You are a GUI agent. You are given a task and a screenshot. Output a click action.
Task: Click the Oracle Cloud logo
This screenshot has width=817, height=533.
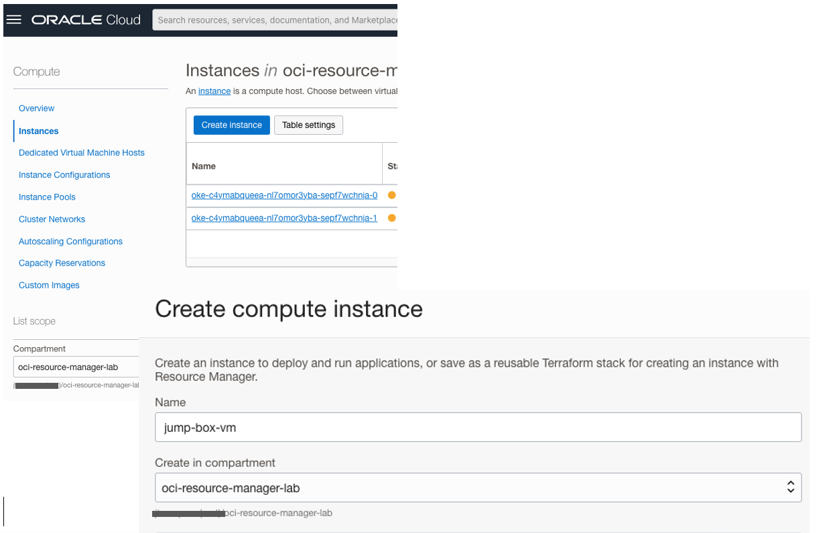(x=84, y=19)
